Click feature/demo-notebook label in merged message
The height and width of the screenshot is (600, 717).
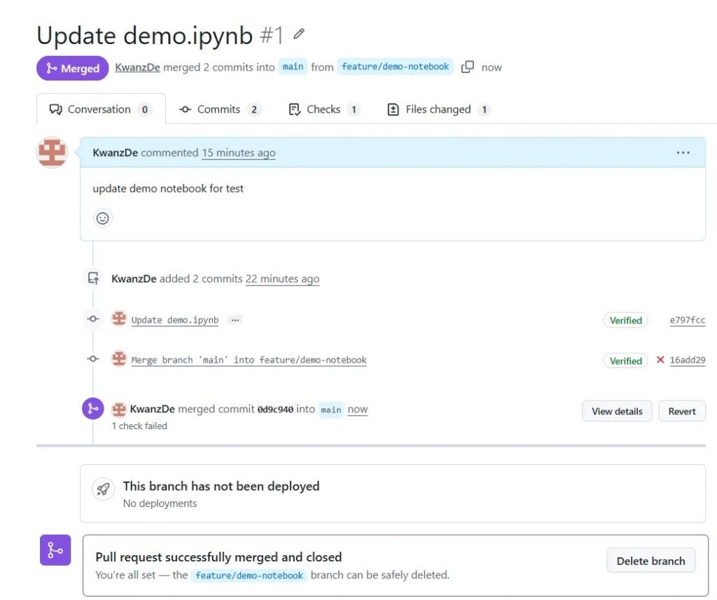coord(249,575)
